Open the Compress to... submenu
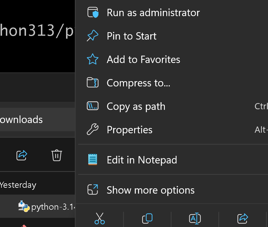 (x=138, y=83)
